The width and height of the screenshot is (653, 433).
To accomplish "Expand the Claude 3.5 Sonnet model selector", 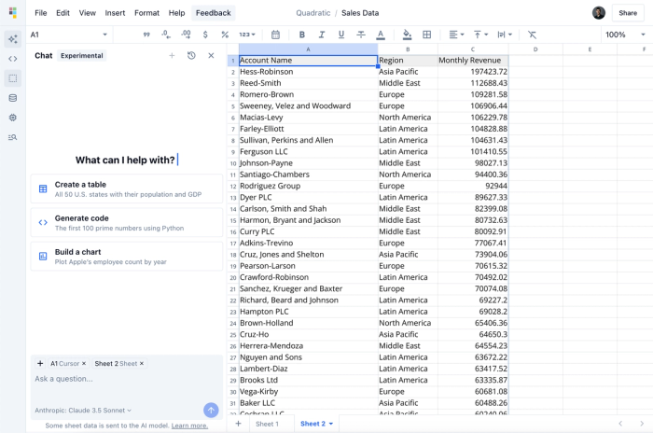I will pos(84,410).
